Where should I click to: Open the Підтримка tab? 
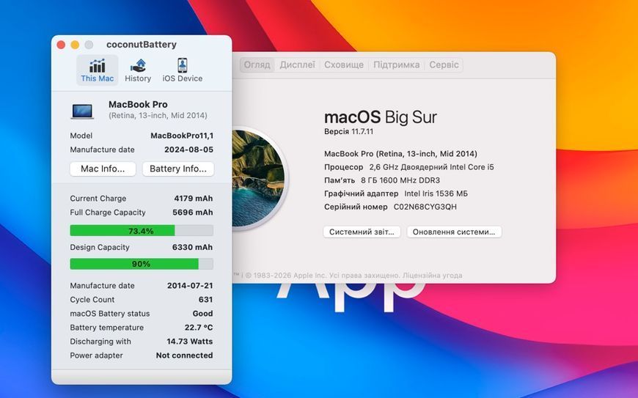(397, 65)
